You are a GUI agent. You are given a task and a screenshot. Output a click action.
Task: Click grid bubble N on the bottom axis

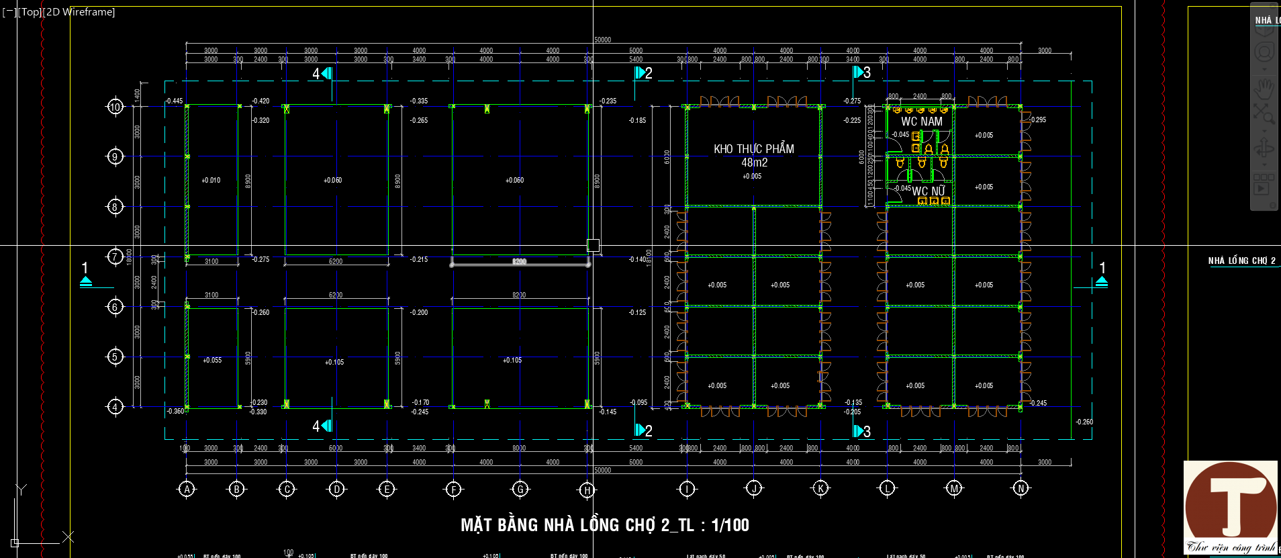pos(1021,488)
